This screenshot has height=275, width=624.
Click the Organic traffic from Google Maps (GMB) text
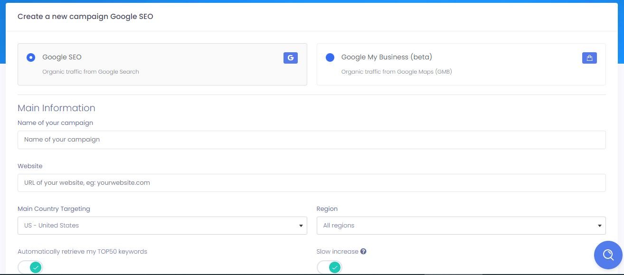(397, 72)
